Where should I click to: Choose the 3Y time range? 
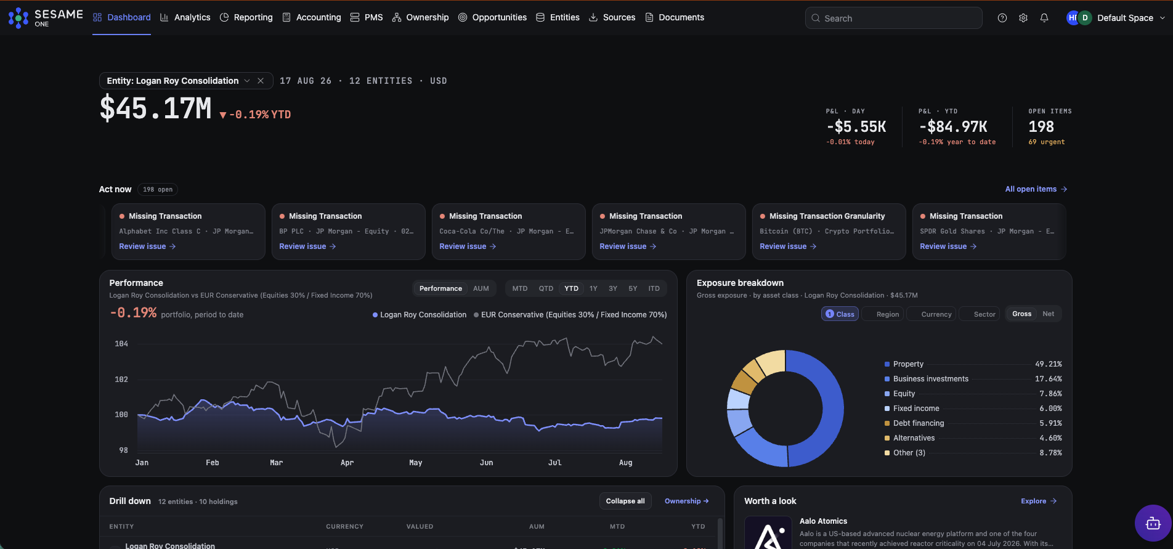click(613, 288)
